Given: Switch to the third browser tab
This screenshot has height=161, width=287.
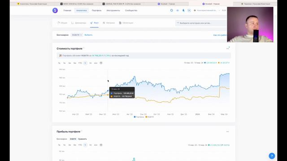Looking at the screenshot, I should point(122,4).
